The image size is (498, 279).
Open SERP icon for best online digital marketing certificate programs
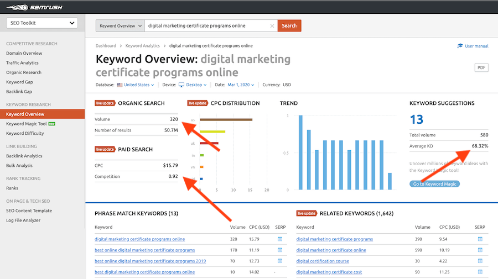(x=280, y=250)
